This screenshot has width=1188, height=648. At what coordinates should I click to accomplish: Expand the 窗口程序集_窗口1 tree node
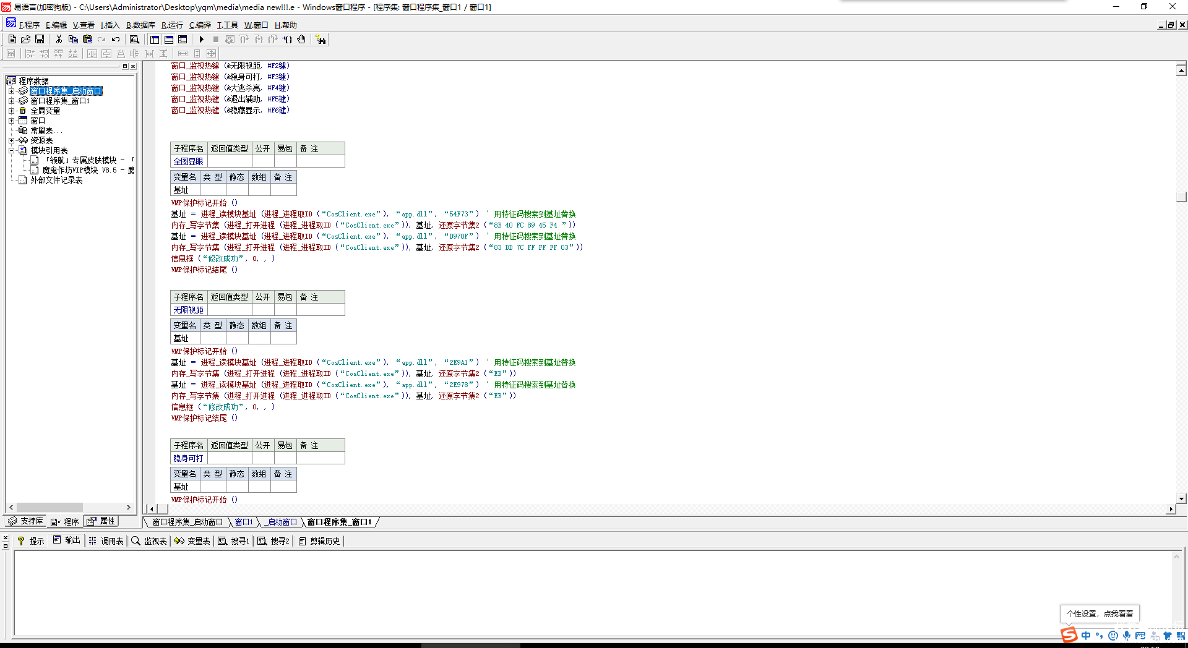pyautogui.click(x=11, y=101)
